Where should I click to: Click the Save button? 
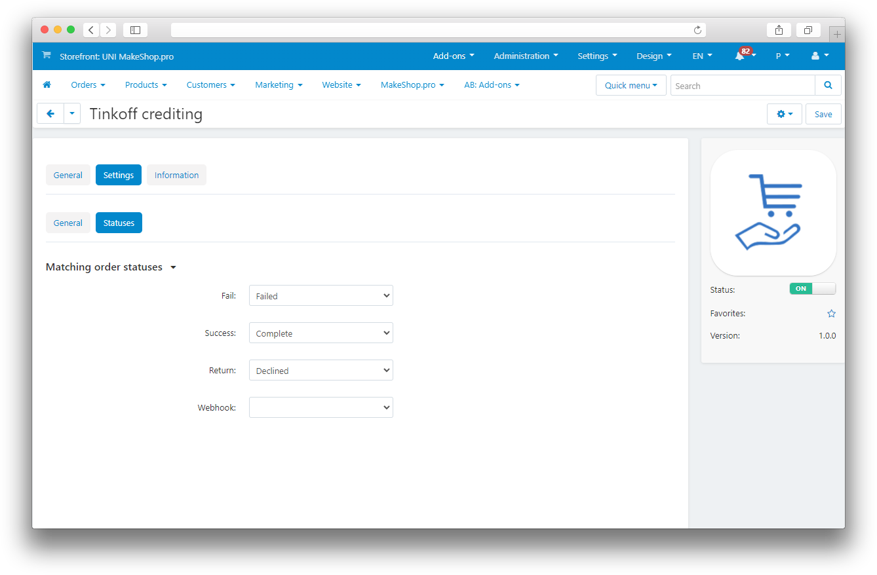click(823, 114)
